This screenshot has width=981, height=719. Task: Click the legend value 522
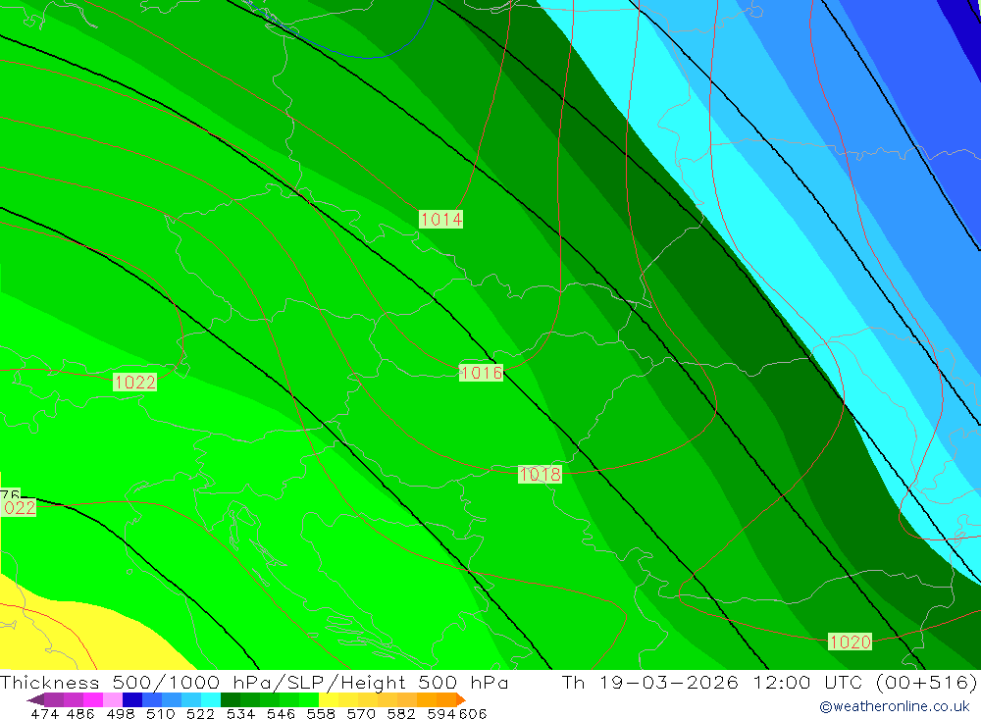(201, 714)
